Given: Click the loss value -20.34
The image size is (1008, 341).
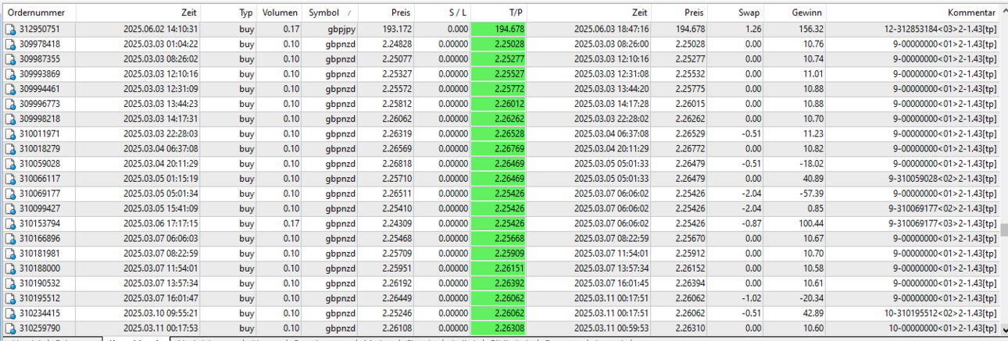Looking at the screenshot, I should coord(809,298).
